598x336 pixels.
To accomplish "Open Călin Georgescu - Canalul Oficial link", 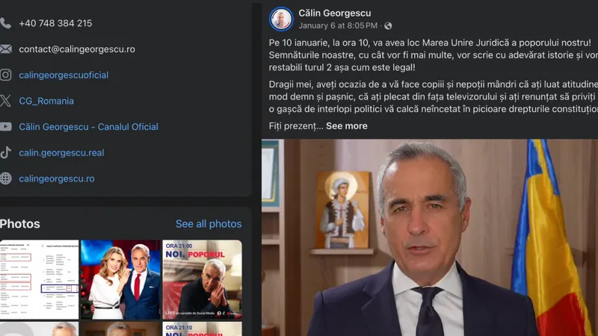I will [x=88, y=127].
